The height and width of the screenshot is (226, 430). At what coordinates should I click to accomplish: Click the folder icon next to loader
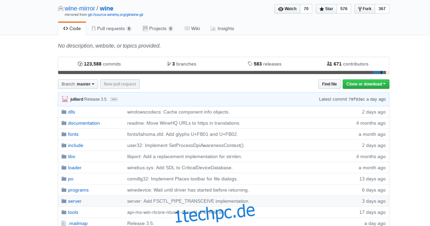tap(64, 168)
